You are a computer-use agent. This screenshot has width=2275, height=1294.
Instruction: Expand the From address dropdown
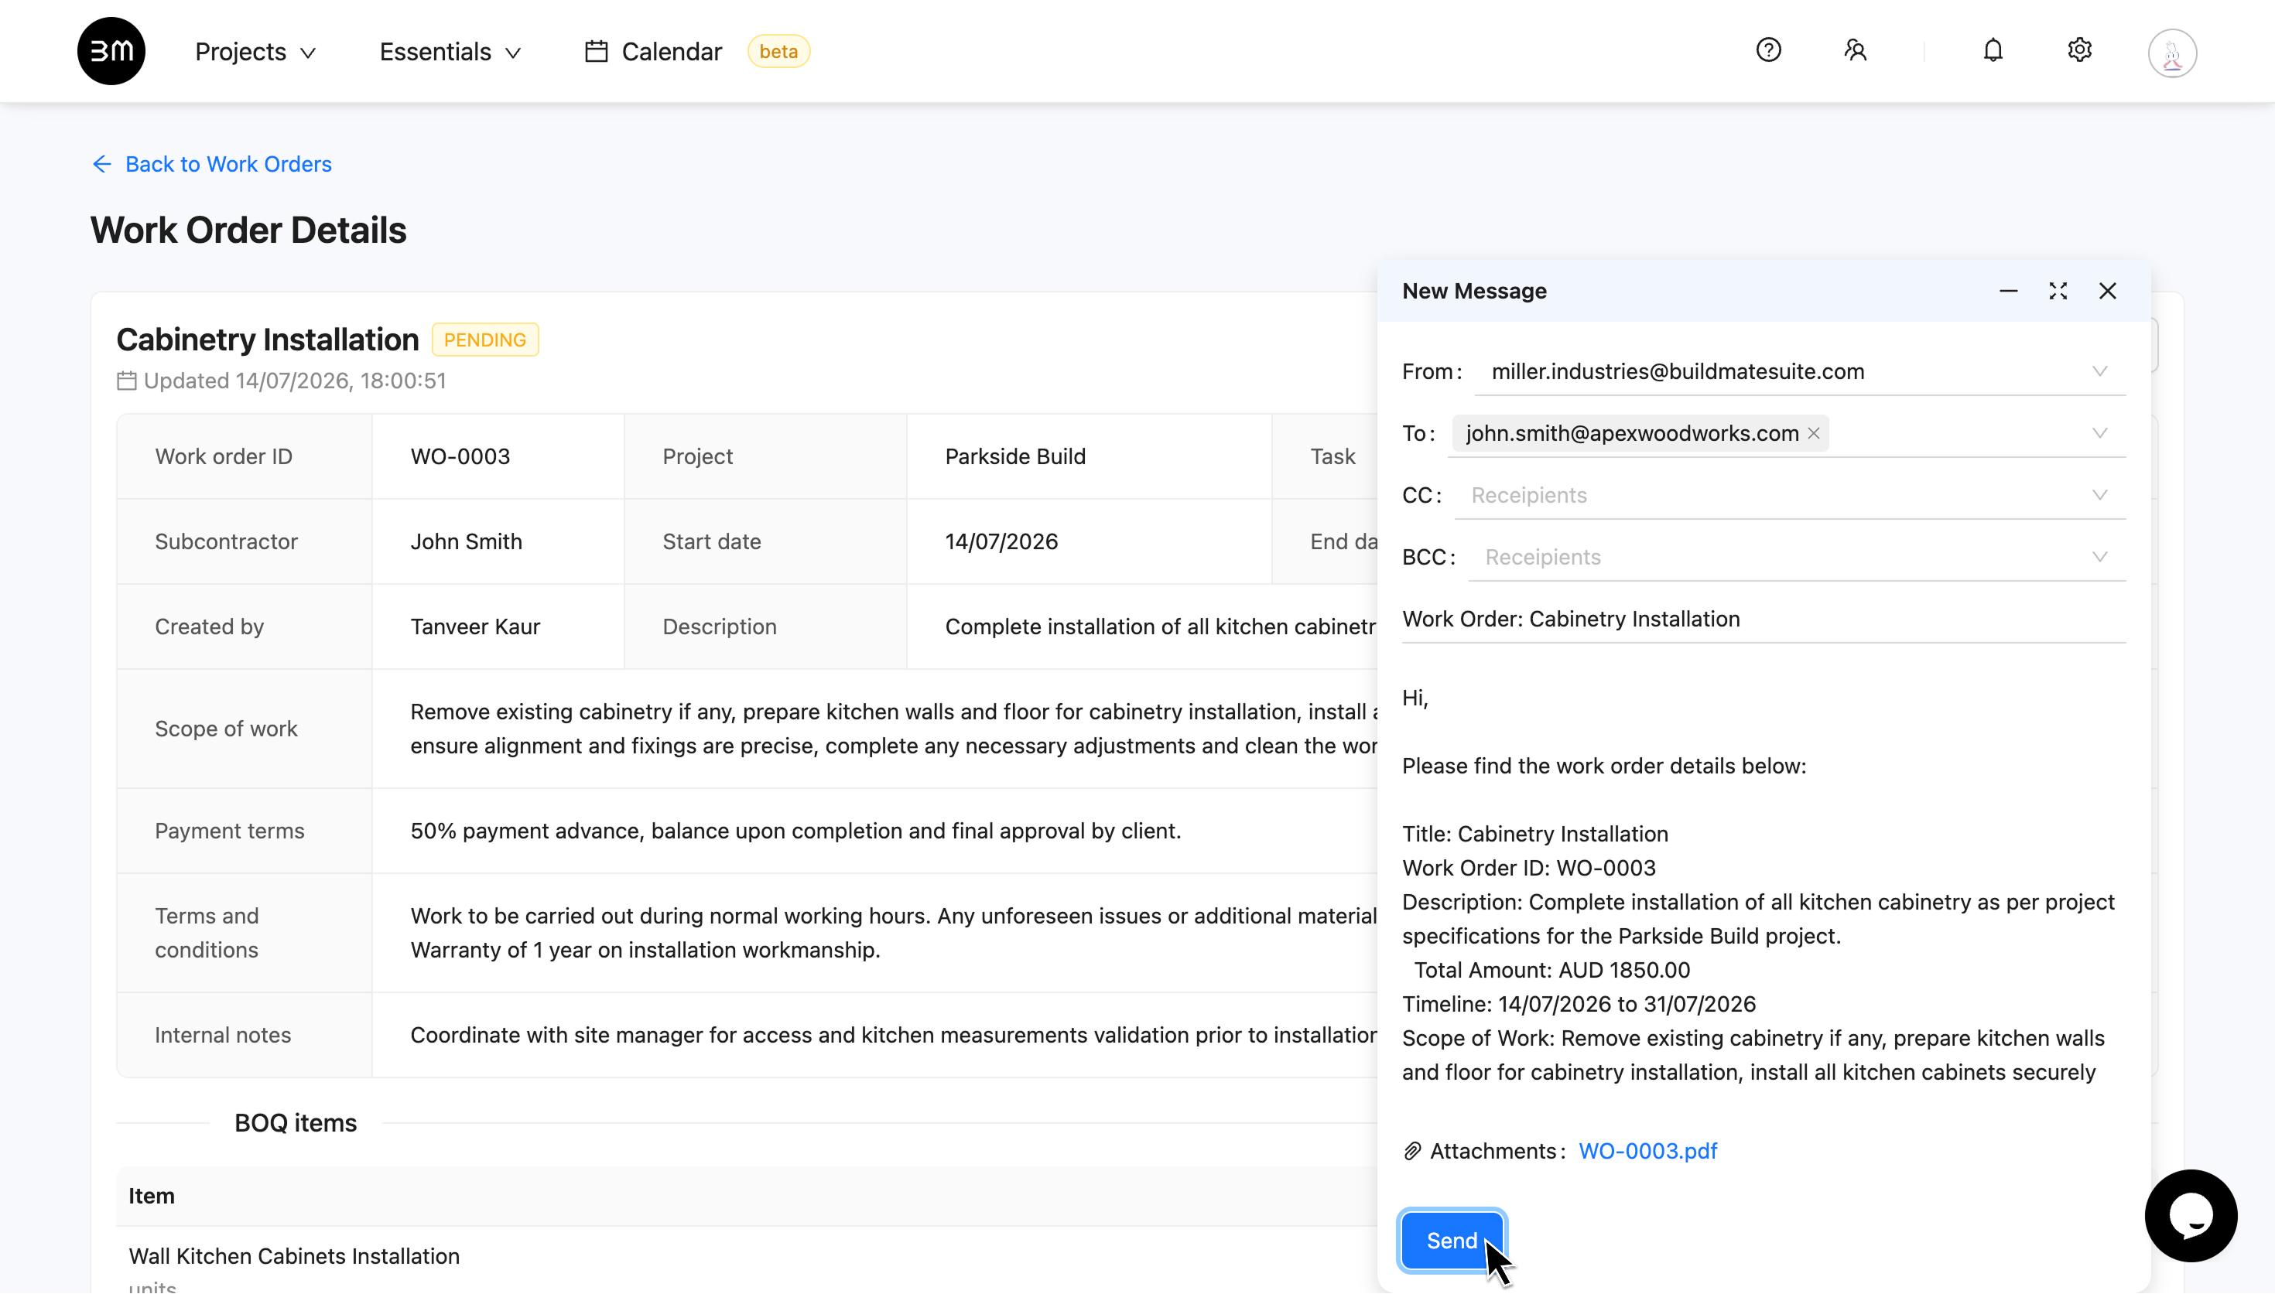pos(2099,371)
